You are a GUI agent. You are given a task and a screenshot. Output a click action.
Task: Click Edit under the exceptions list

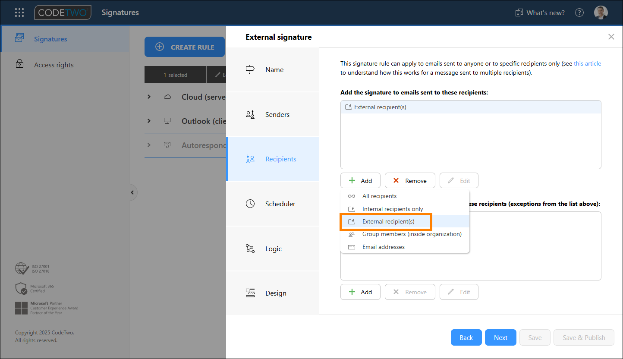459,292
